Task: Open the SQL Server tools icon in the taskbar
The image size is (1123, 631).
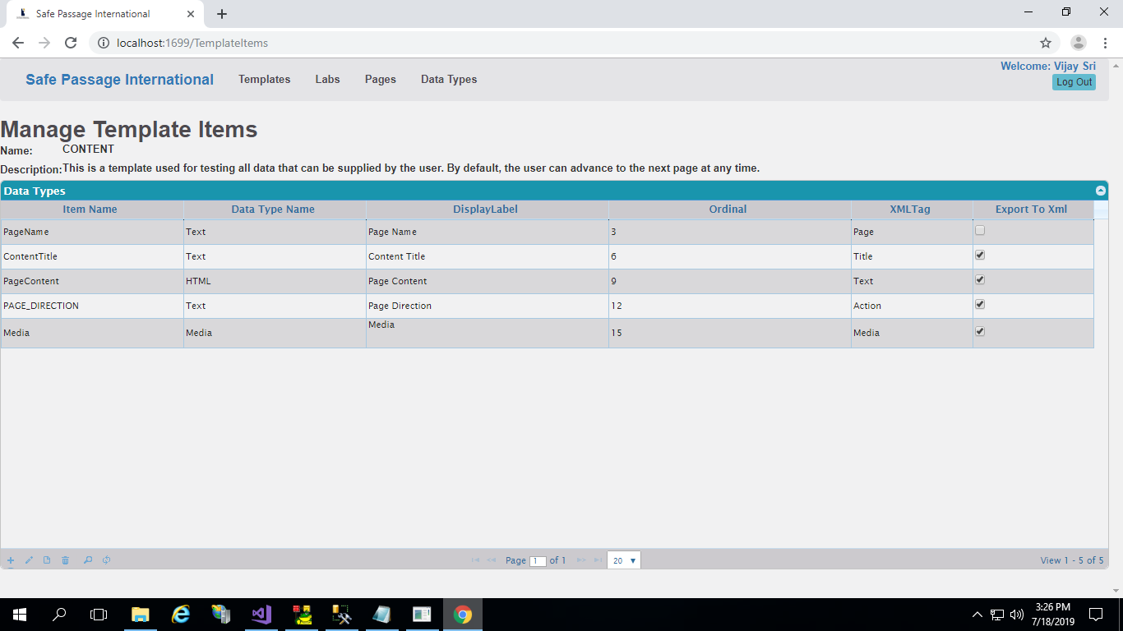Action: (x=342, y=615)
